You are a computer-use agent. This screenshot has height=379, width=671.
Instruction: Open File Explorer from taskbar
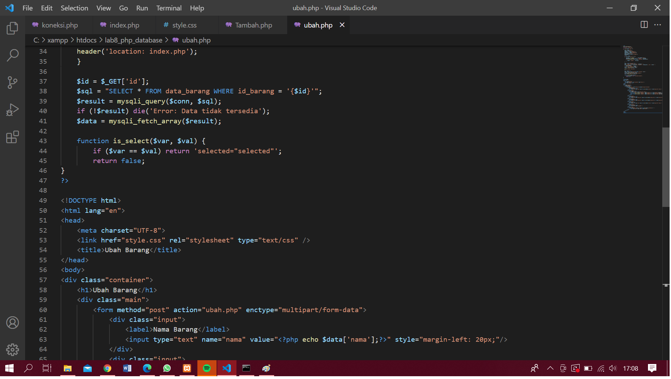tap(68, 369)
